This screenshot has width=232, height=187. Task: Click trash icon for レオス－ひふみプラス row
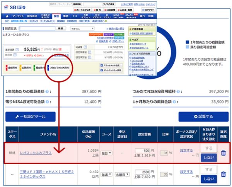(223, 153)
